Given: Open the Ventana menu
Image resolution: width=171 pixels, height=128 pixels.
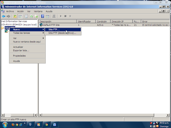Looking at the screenshot, I should [38, 11].
